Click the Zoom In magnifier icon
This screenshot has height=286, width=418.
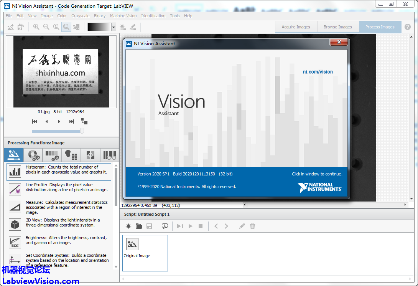pos(36,27)
